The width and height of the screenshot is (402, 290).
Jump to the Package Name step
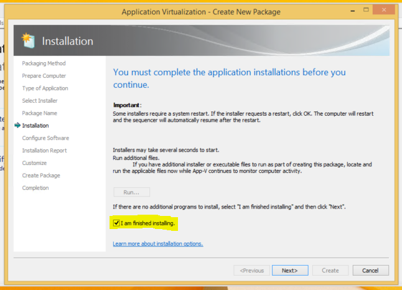pyautogui.click(x=39, y=113)
